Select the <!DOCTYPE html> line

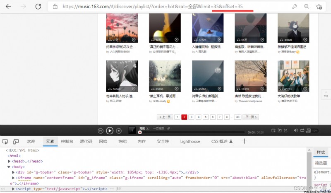(22, 150)
